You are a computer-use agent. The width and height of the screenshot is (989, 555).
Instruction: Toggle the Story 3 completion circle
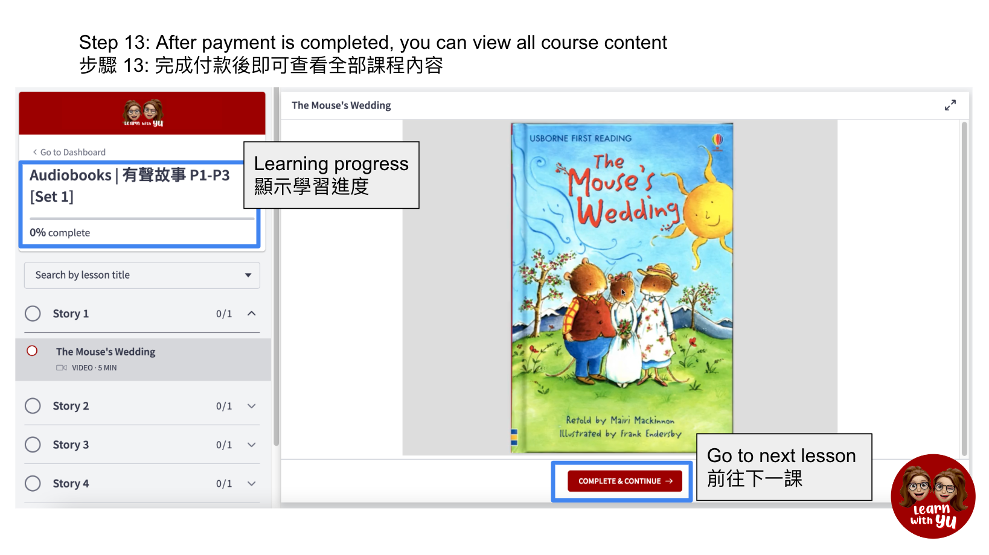(x=33, y=445)
